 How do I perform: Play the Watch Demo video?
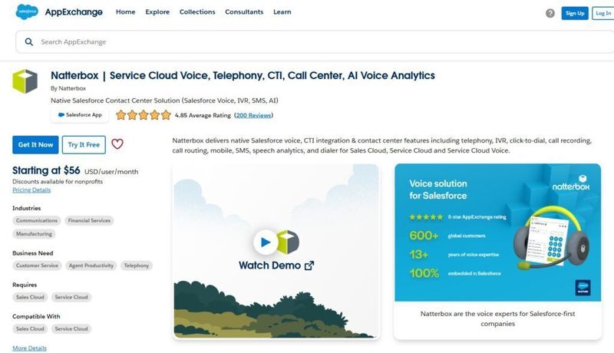coord(266,242)
